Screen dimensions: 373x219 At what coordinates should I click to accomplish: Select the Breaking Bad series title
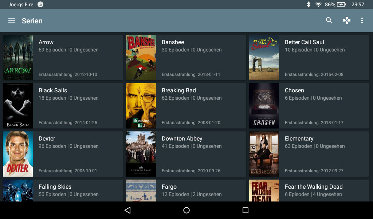[x=178, y=90]
